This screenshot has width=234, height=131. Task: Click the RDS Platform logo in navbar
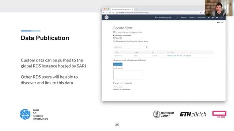106,17
